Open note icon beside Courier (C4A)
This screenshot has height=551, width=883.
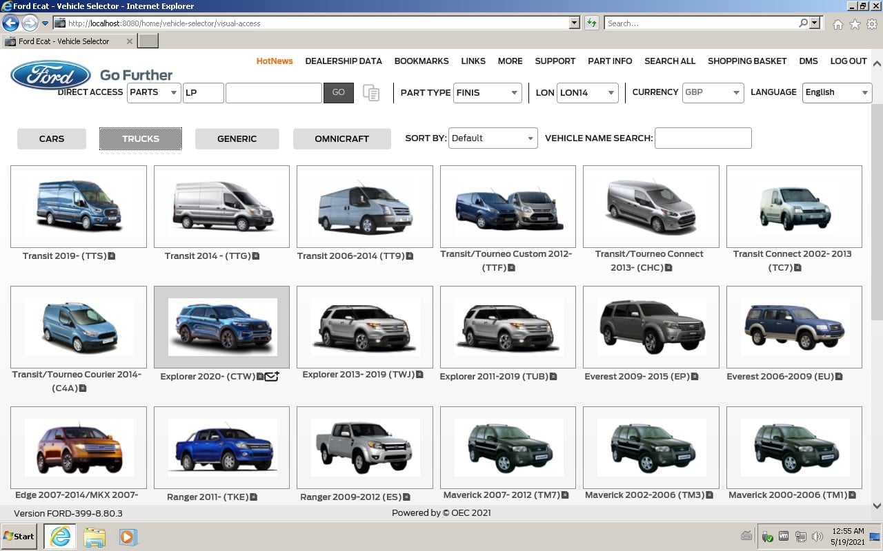coord(83,388)
